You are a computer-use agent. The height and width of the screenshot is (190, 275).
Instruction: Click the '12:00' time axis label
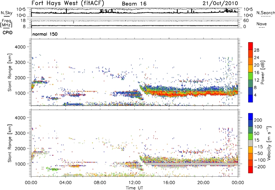134,183
